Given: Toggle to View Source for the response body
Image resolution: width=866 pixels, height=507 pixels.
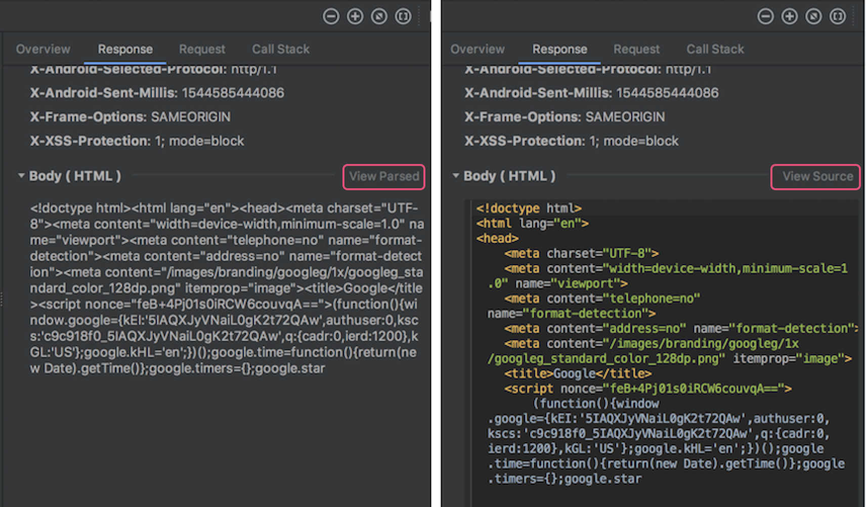Looking at the screenshot, I should point(815,177).
